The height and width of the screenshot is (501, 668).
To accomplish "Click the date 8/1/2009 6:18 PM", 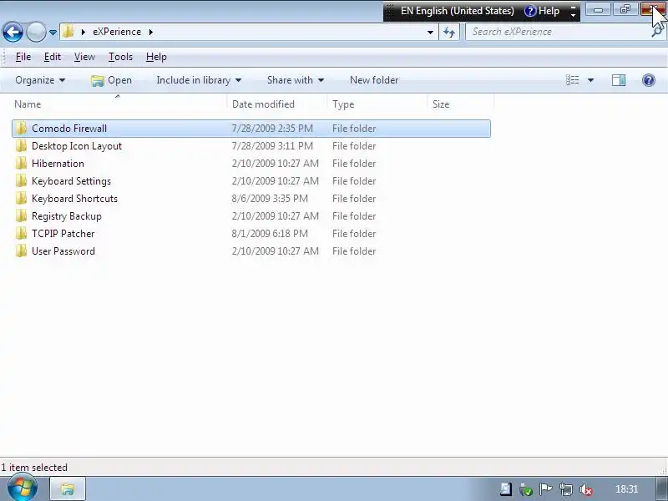I will [x=270, y=234].
